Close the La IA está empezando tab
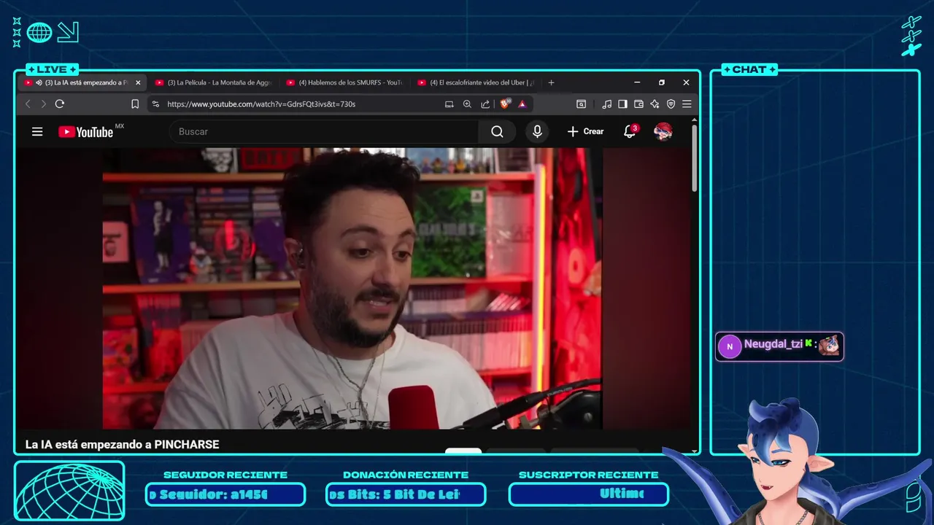Viewport: 934px width, 525px height. (138, 83)
